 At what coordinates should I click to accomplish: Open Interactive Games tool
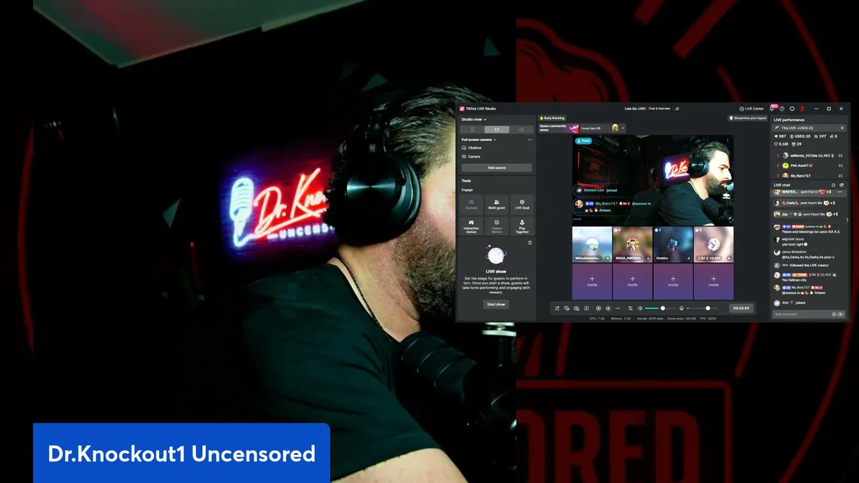click(x=471, y=225)
